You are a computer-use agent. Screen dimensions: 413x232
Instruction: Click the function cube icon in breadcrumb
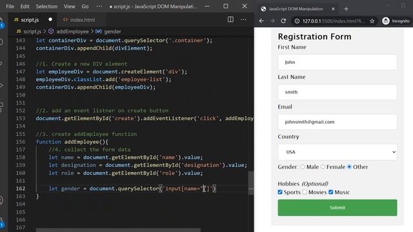click(51, 32)
